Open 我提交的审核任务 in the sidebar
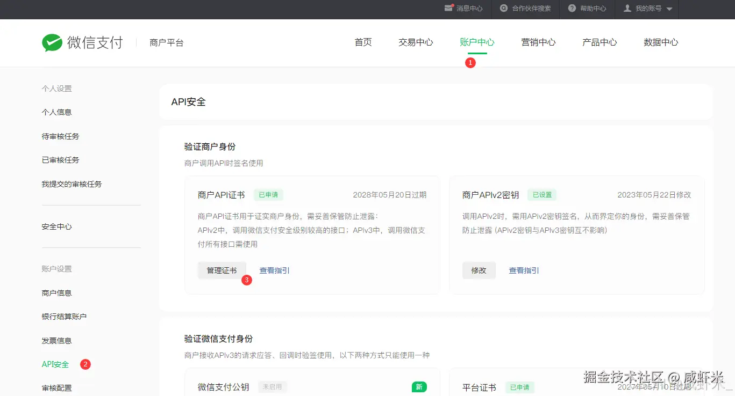This screenshot has width=735, height=396. (72, 184)
